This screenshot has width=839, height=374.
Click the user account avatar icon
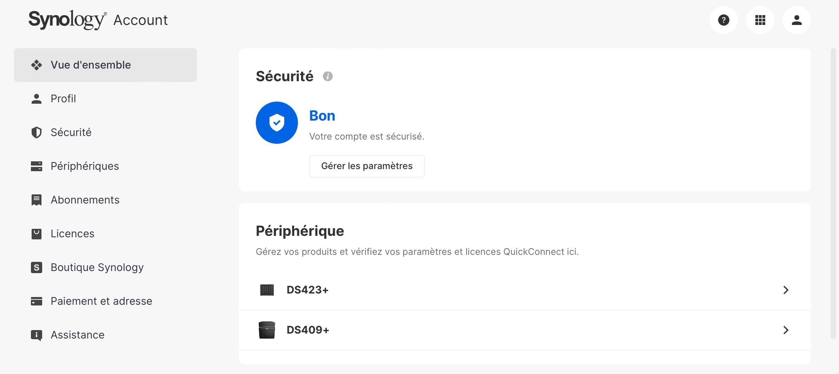point(796,20)
